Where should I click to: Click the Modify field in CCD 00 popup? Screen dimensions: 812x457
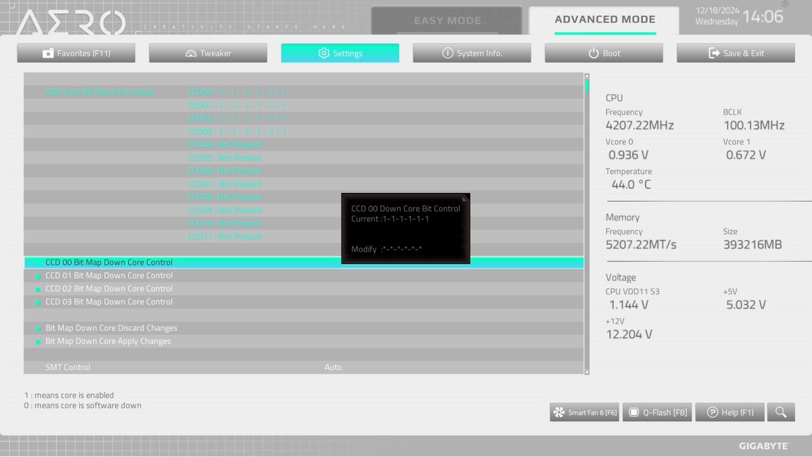tap(386, 249)
